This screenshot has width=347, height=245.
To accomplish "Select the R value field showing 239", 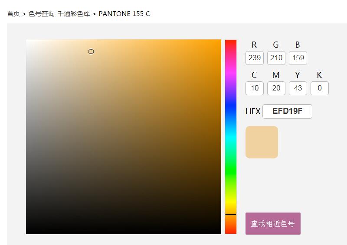I will coord(255,58).
